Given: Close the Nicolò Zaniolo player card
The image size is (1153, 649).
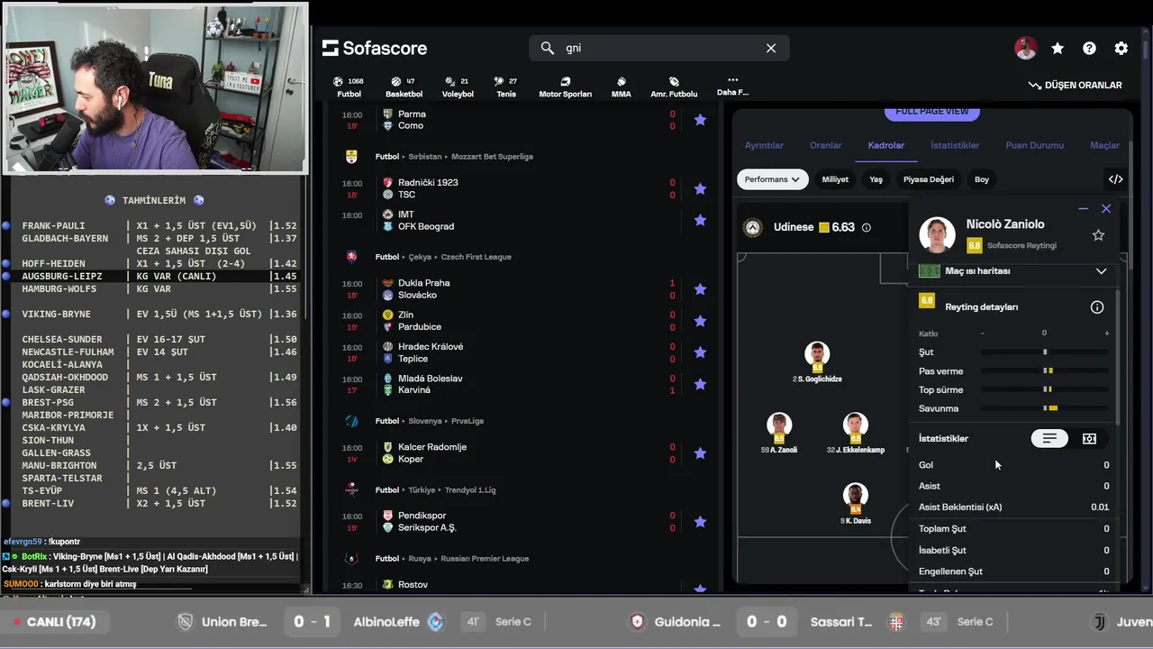Looking at the screenshot, I should pos(1106,208).
